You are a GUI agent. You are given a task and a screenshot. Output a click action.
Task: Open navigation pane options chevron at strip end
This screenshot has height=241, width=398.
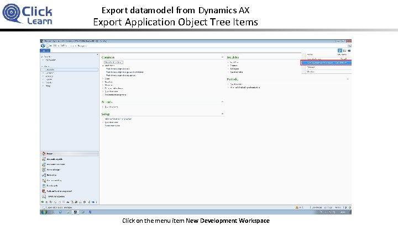coord(96,202)
